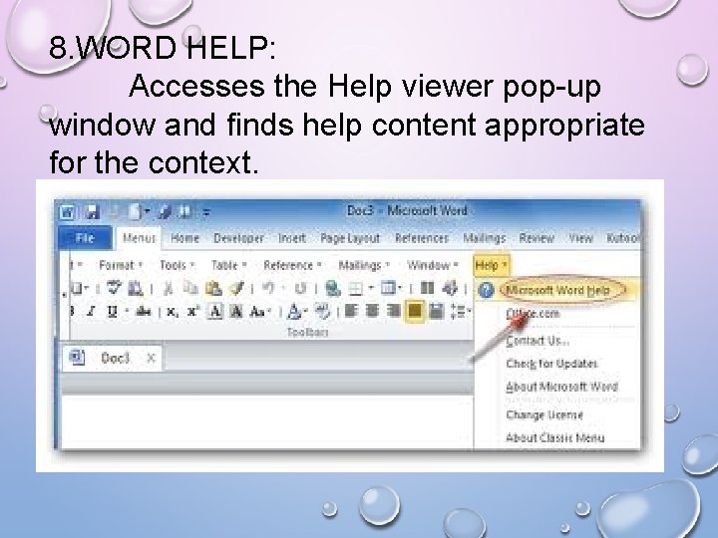Screen dimensions: 718x538
Task: Choose Microsoft Word Help menu entry
Action: coord(557,290)
